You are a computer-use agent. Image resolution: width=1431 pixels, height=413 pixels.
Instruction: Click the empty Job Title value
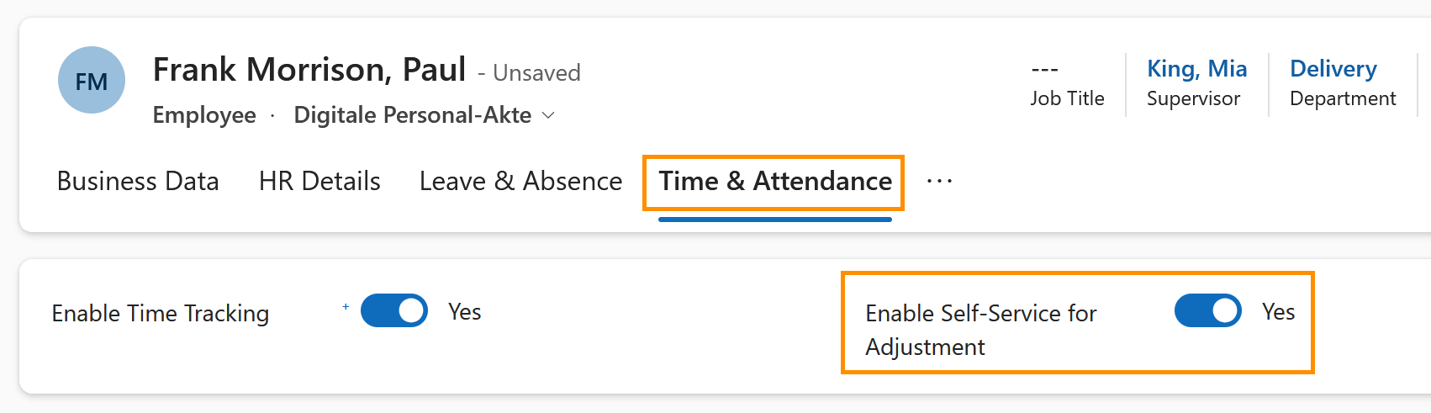click(x=1044, y=70)
